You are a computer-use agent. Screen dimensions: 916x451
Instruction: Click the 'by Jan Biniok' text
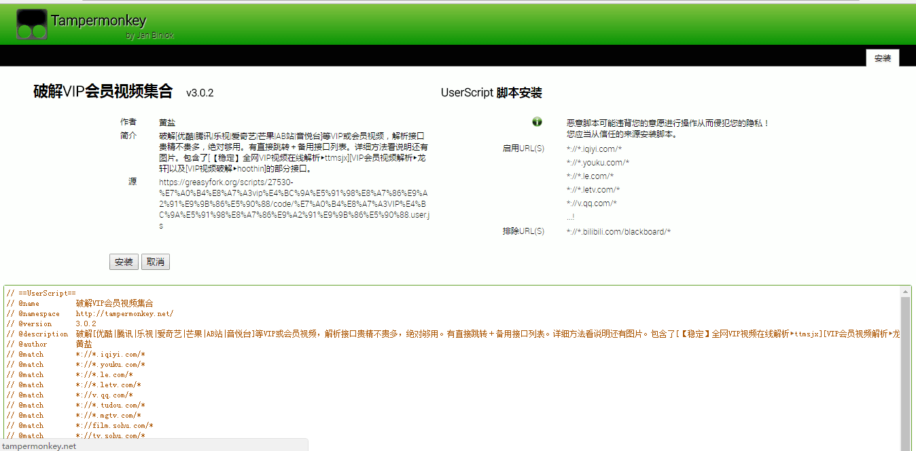tap(149, 35)
